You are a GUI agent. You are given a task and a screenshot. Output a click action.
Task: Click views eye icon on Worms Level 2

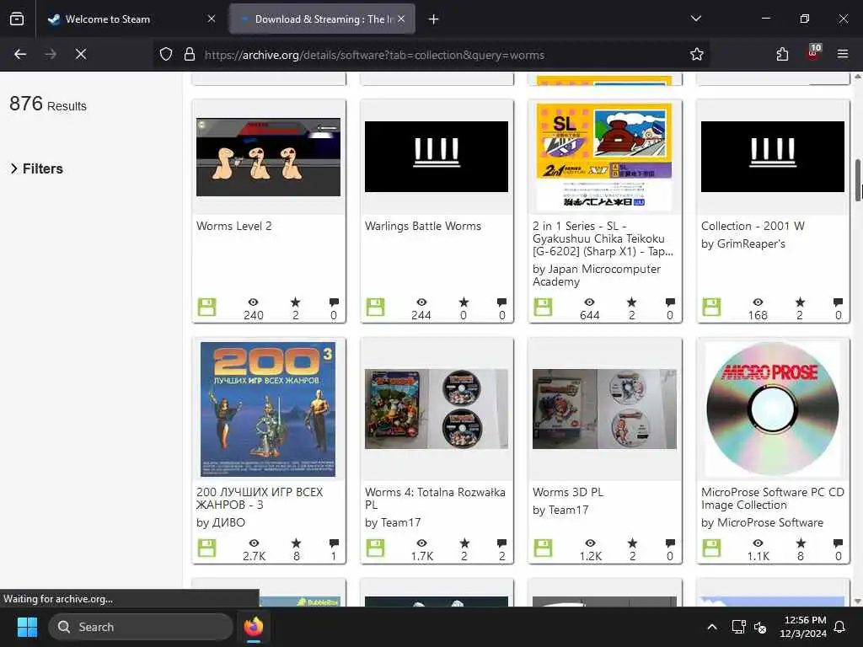(x=253, y=302)
